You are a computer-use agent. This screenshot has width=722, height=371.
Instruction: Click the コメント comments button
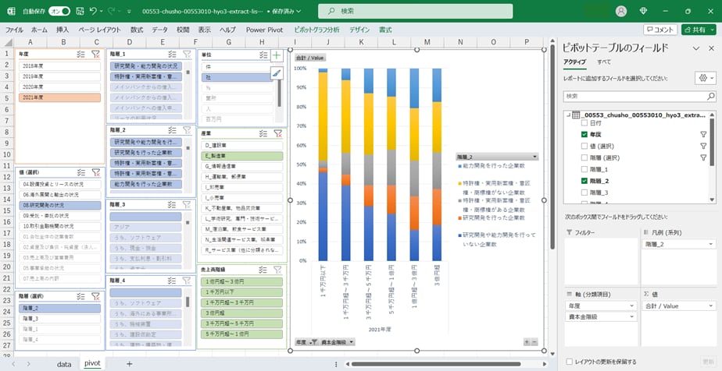coord(659,30)
